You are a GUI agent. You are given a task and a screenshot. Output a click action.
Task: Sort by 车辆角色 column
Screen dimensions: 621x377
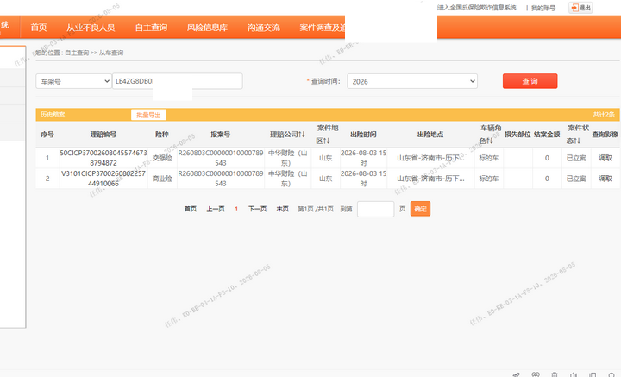pos(490,135)
